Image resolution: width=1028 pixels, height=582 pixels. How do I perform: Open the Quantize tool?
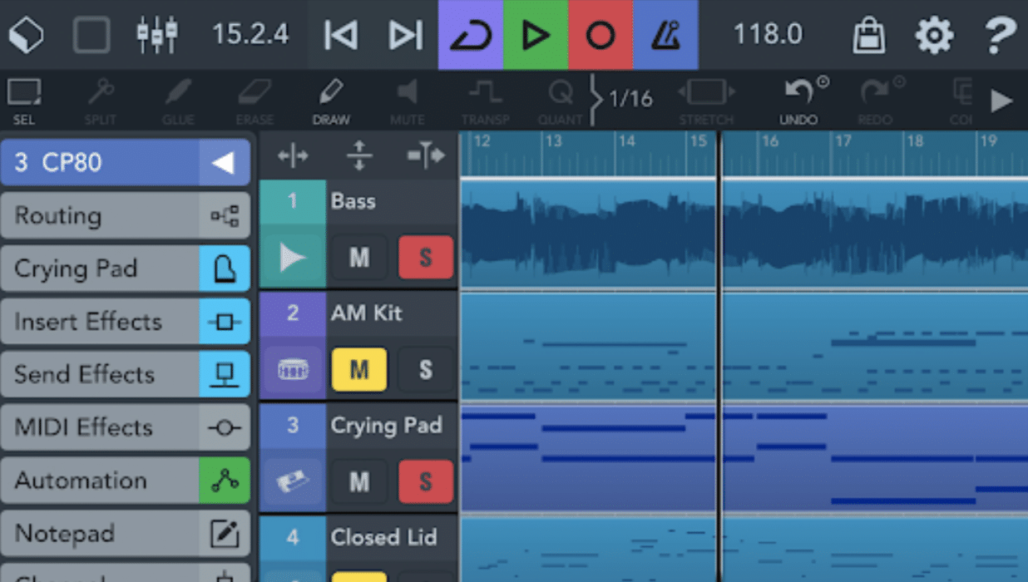point(561,101)
